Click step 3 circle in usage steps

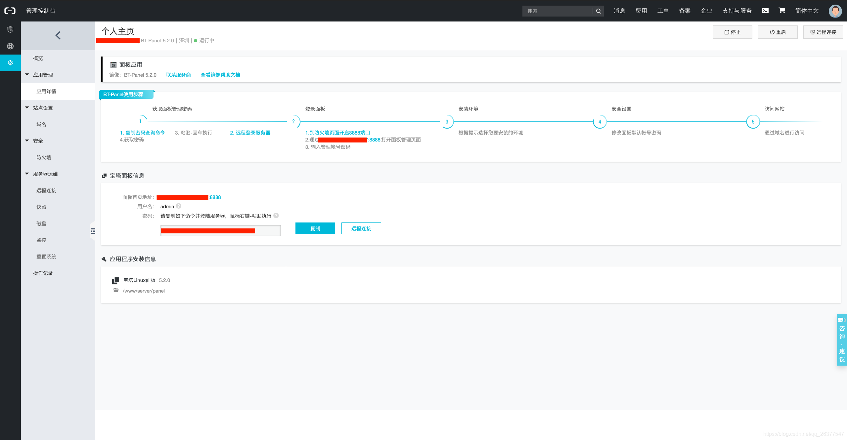click(x=447, y=121)
